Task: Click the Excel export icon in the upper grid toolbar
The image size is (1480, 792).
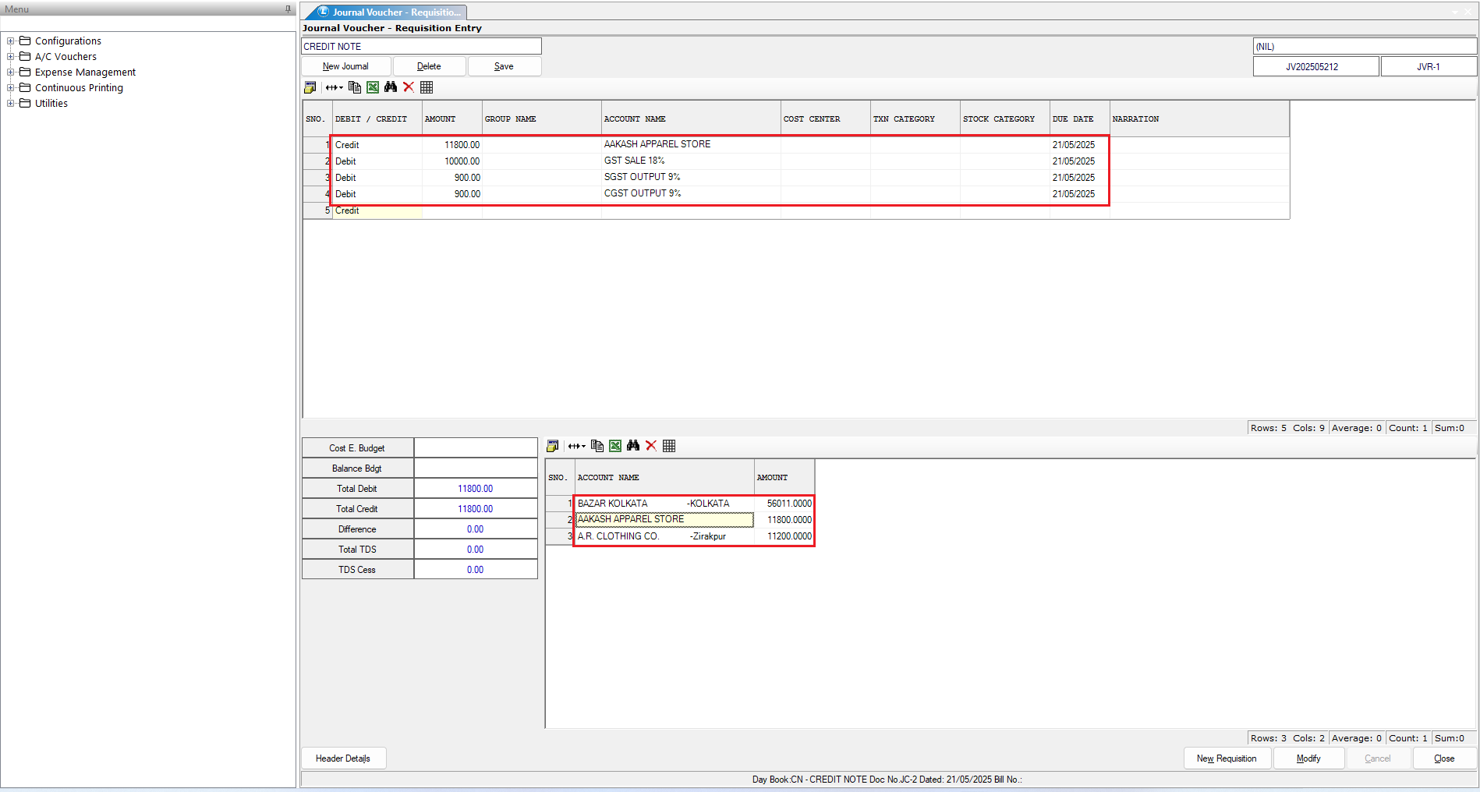Action: pyautogui.click(x=373, y=87)
